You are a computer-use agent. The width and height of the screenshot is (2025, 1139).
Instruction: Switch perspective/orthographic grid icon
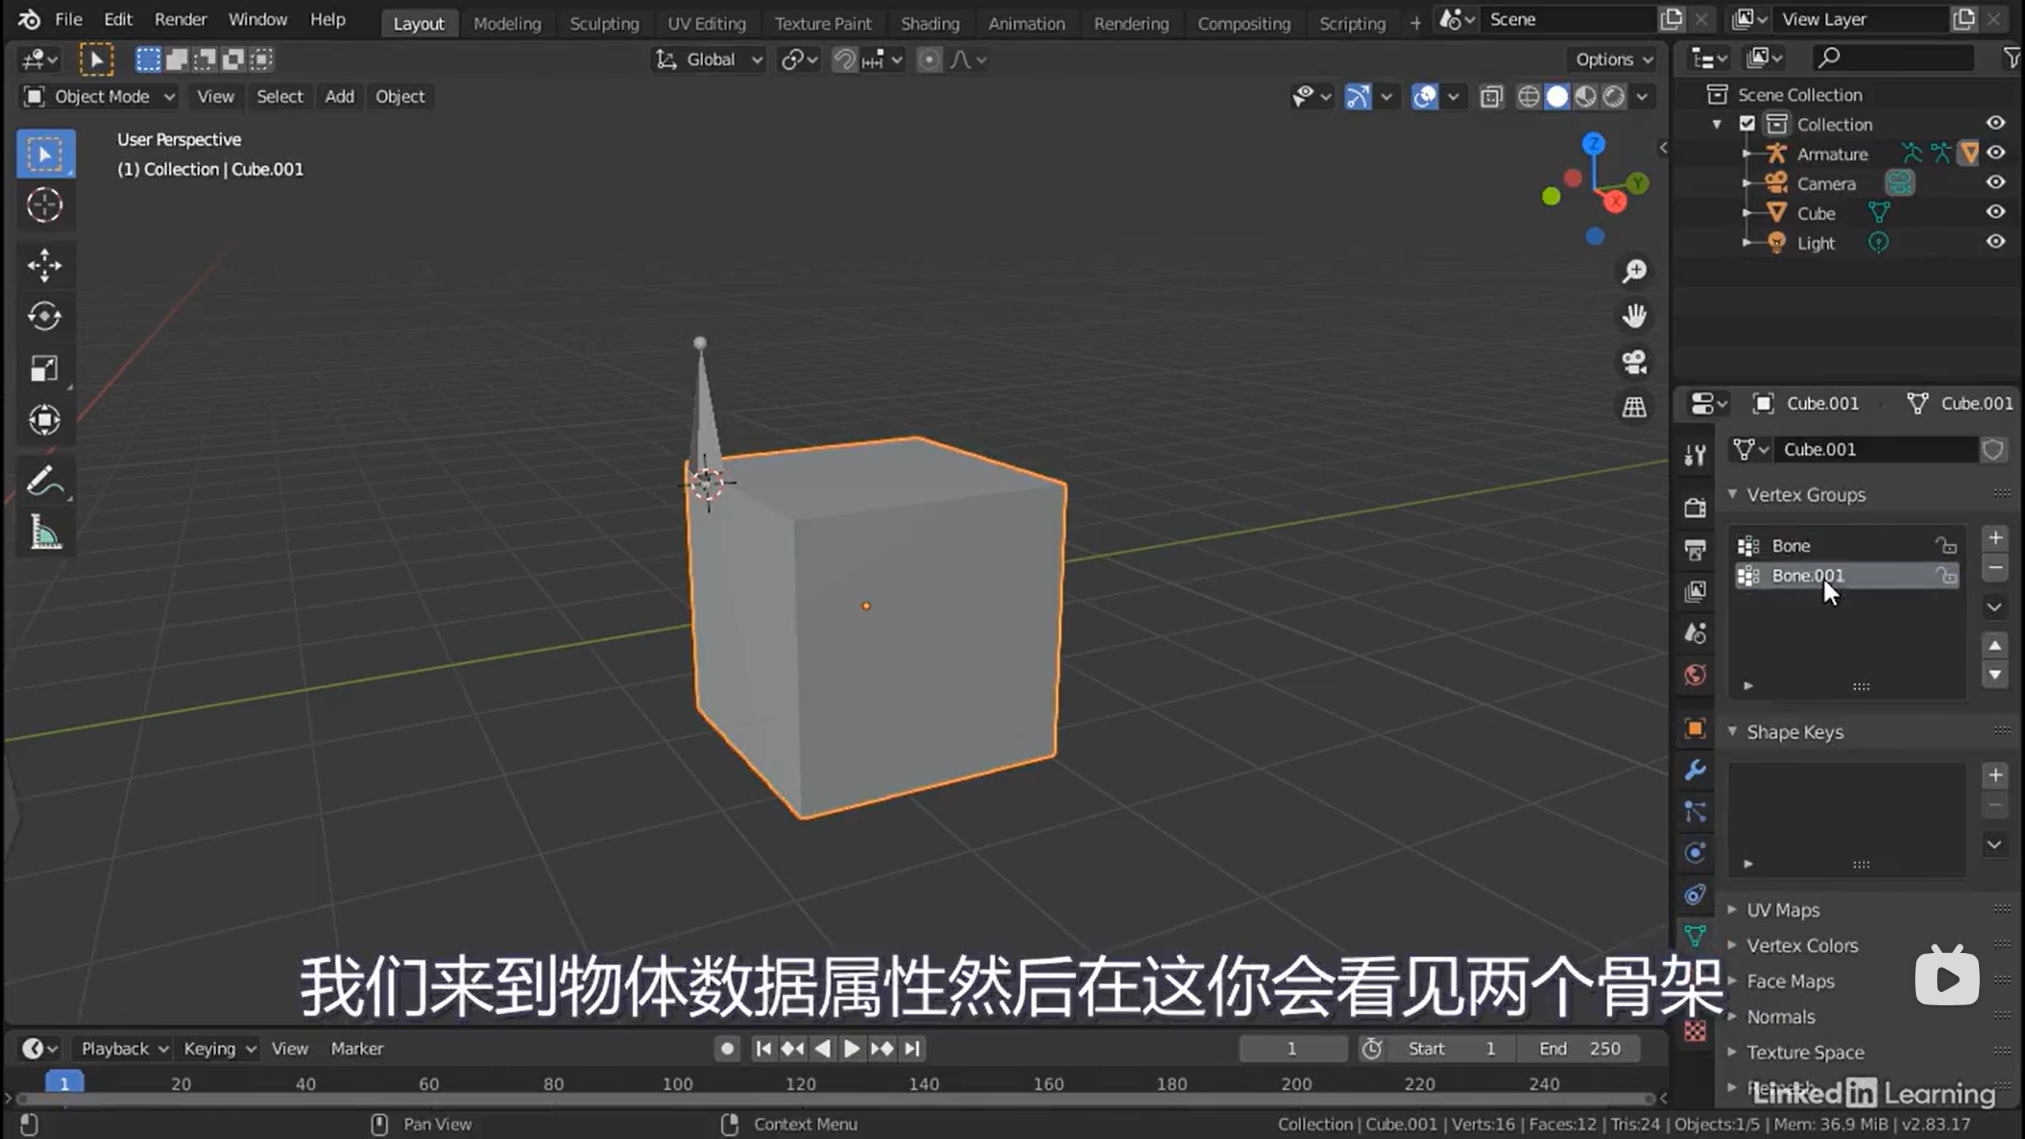coord(1634,407)
